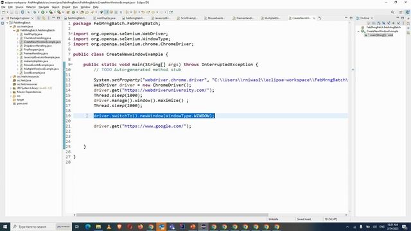Open the New button dropdown arrow
Viewport: 411px width, 231px height.
tap(7, 12)
